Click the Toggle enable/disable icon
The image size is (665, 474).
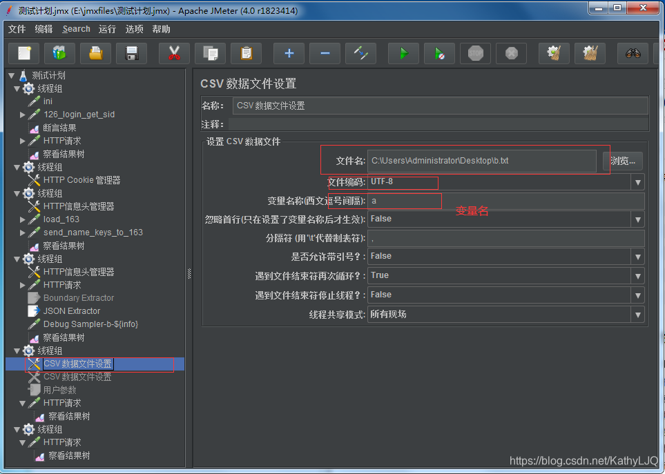coord(361,53)
